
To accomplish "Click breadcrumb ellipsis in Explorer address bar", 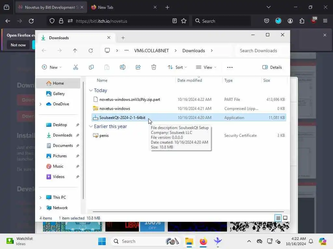I will 127,51.
